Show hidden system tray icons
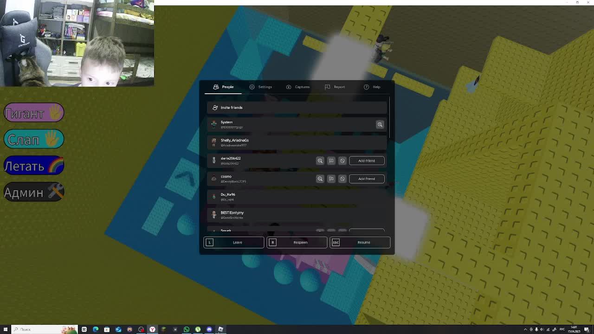Viewport: 594px width, 334px height. [x=525, y=329]
